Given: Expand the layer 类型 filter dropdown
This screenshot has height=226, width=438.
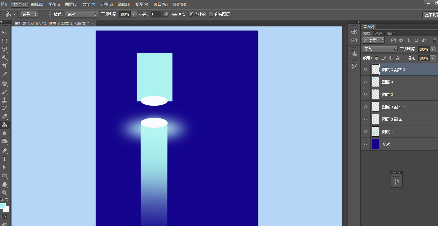Looking at the screenshot, I should (x=373, y=40).
